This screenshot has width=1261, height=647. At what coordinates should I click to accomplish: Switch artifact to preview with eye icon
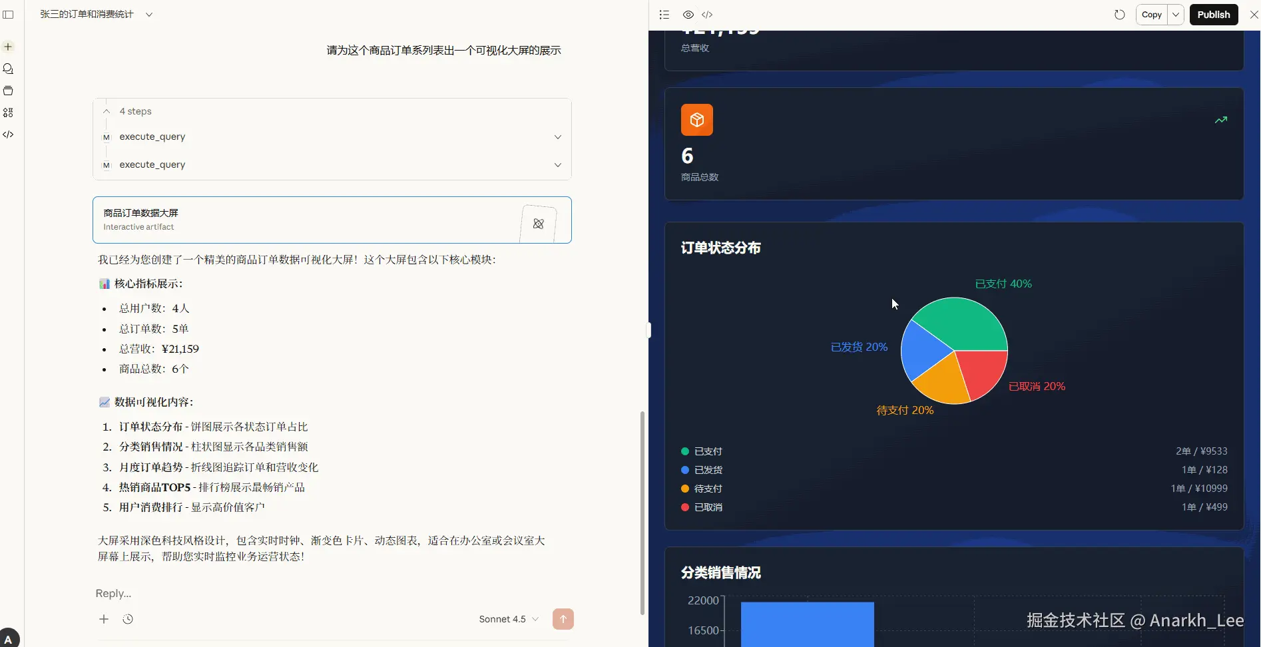[688, 15]
